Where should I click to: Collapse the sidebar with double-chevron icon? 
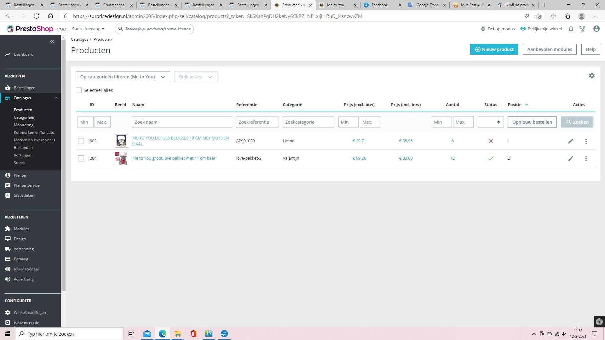[x=52, y=42]
